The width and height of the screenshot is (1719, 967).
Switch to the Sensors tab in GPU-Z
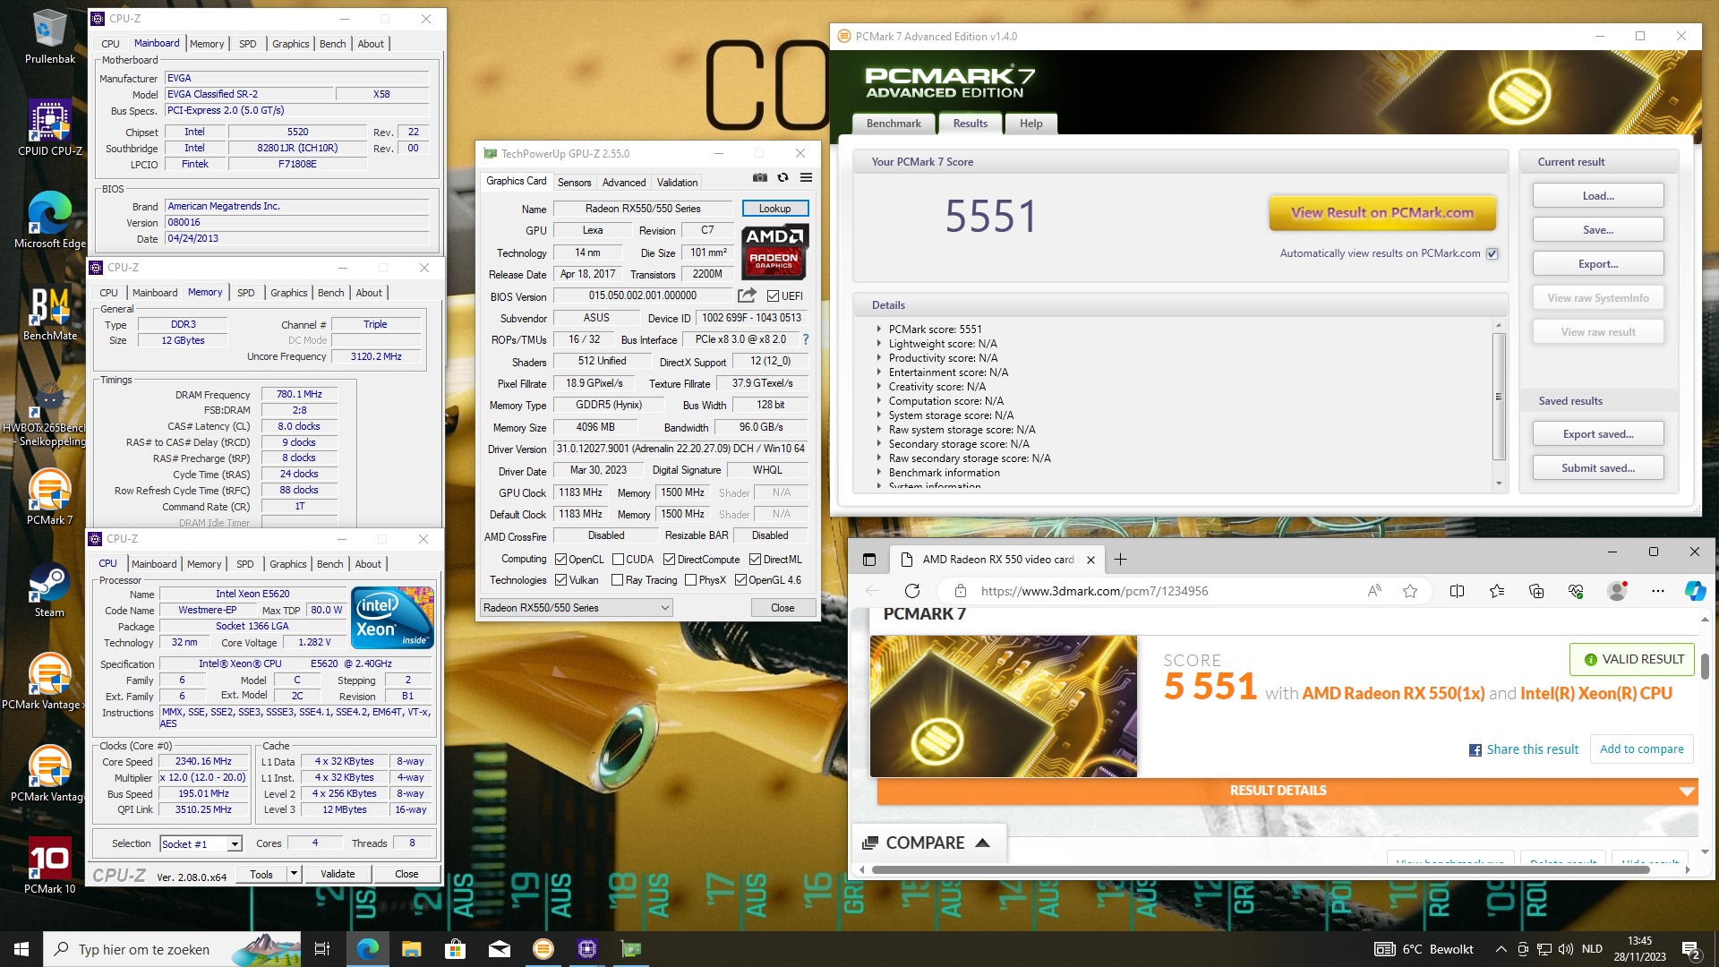point(574,182)
